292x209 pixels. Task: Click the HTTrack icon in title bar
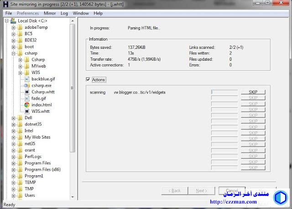5,4
